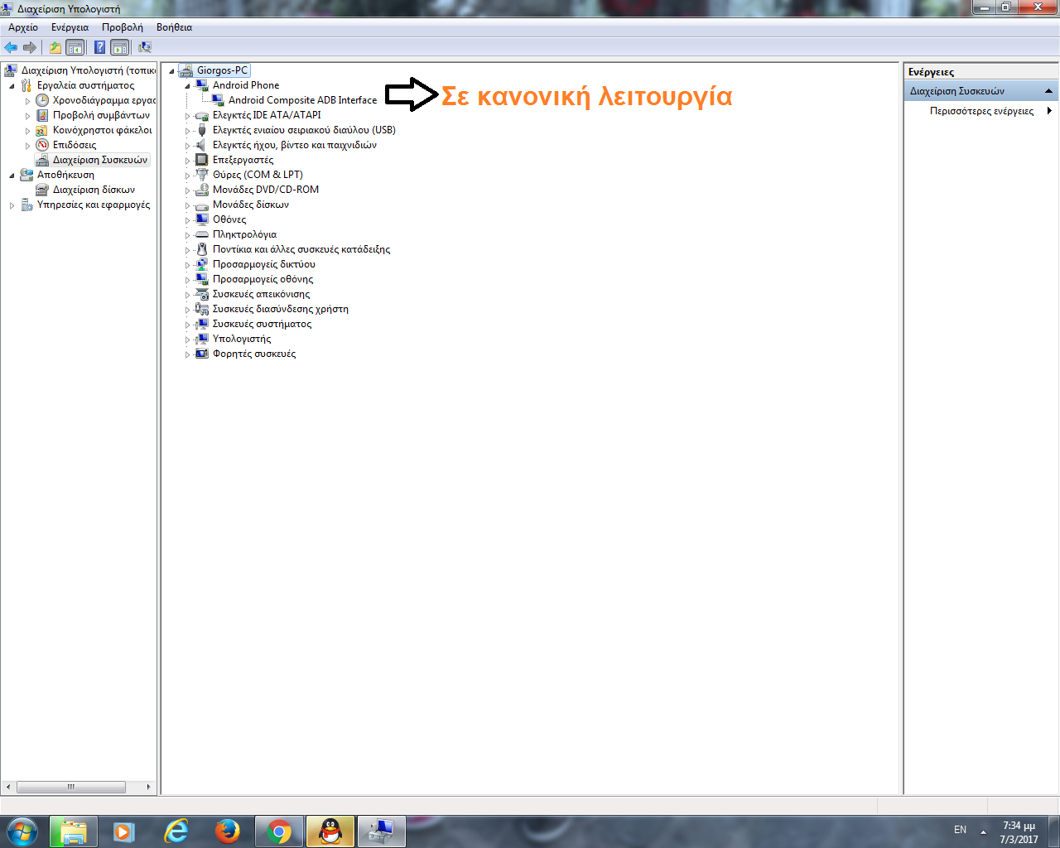Screen dimensions: 1060x848
Task: Collapse the Android Phone node
Action: pos(187,86)
